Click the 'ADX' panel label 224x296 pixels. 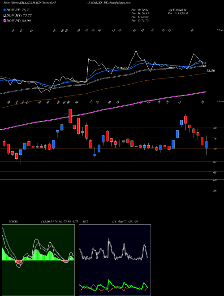click(x=85, y=222)
